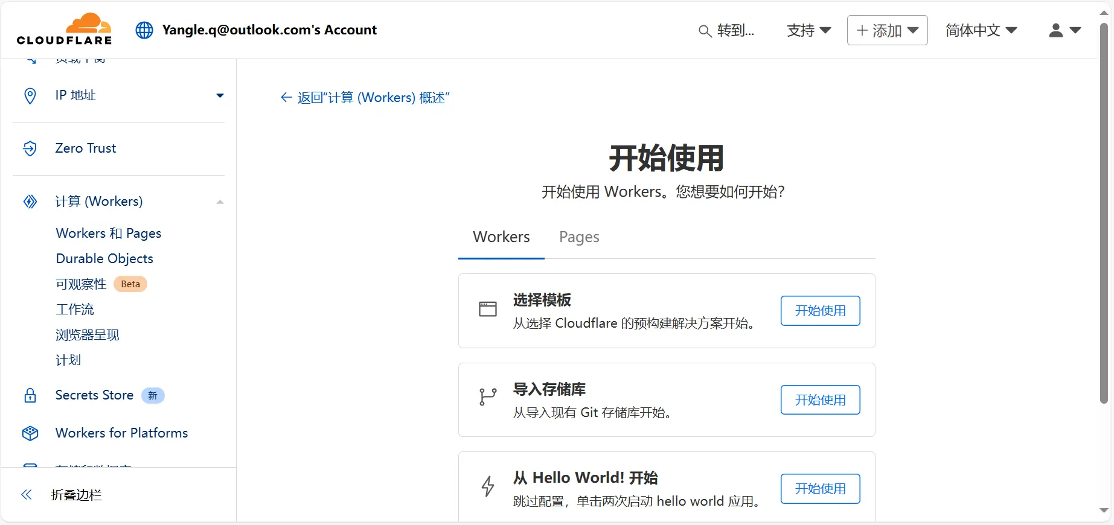1114x525 pixels.
Task: Click the text 从选择 Cloudflare 的预构建解决方案开始。
Action: pyautogui.click(x=634, y=323)
